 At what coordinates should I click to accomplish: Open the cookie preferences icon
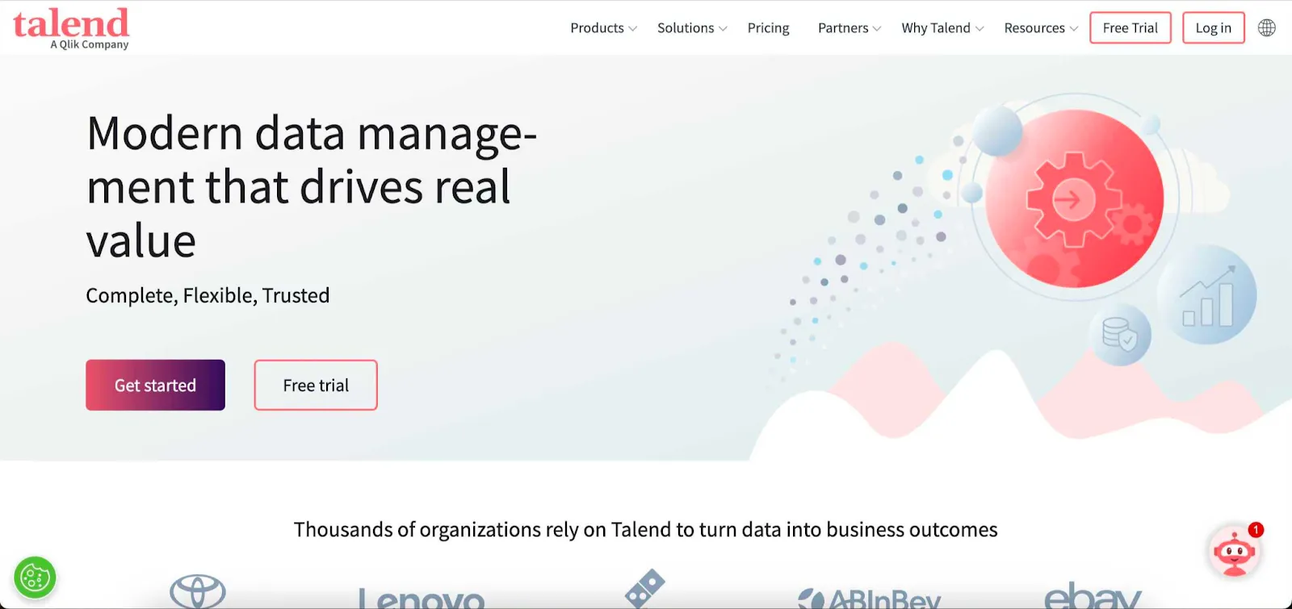(35, 578)
